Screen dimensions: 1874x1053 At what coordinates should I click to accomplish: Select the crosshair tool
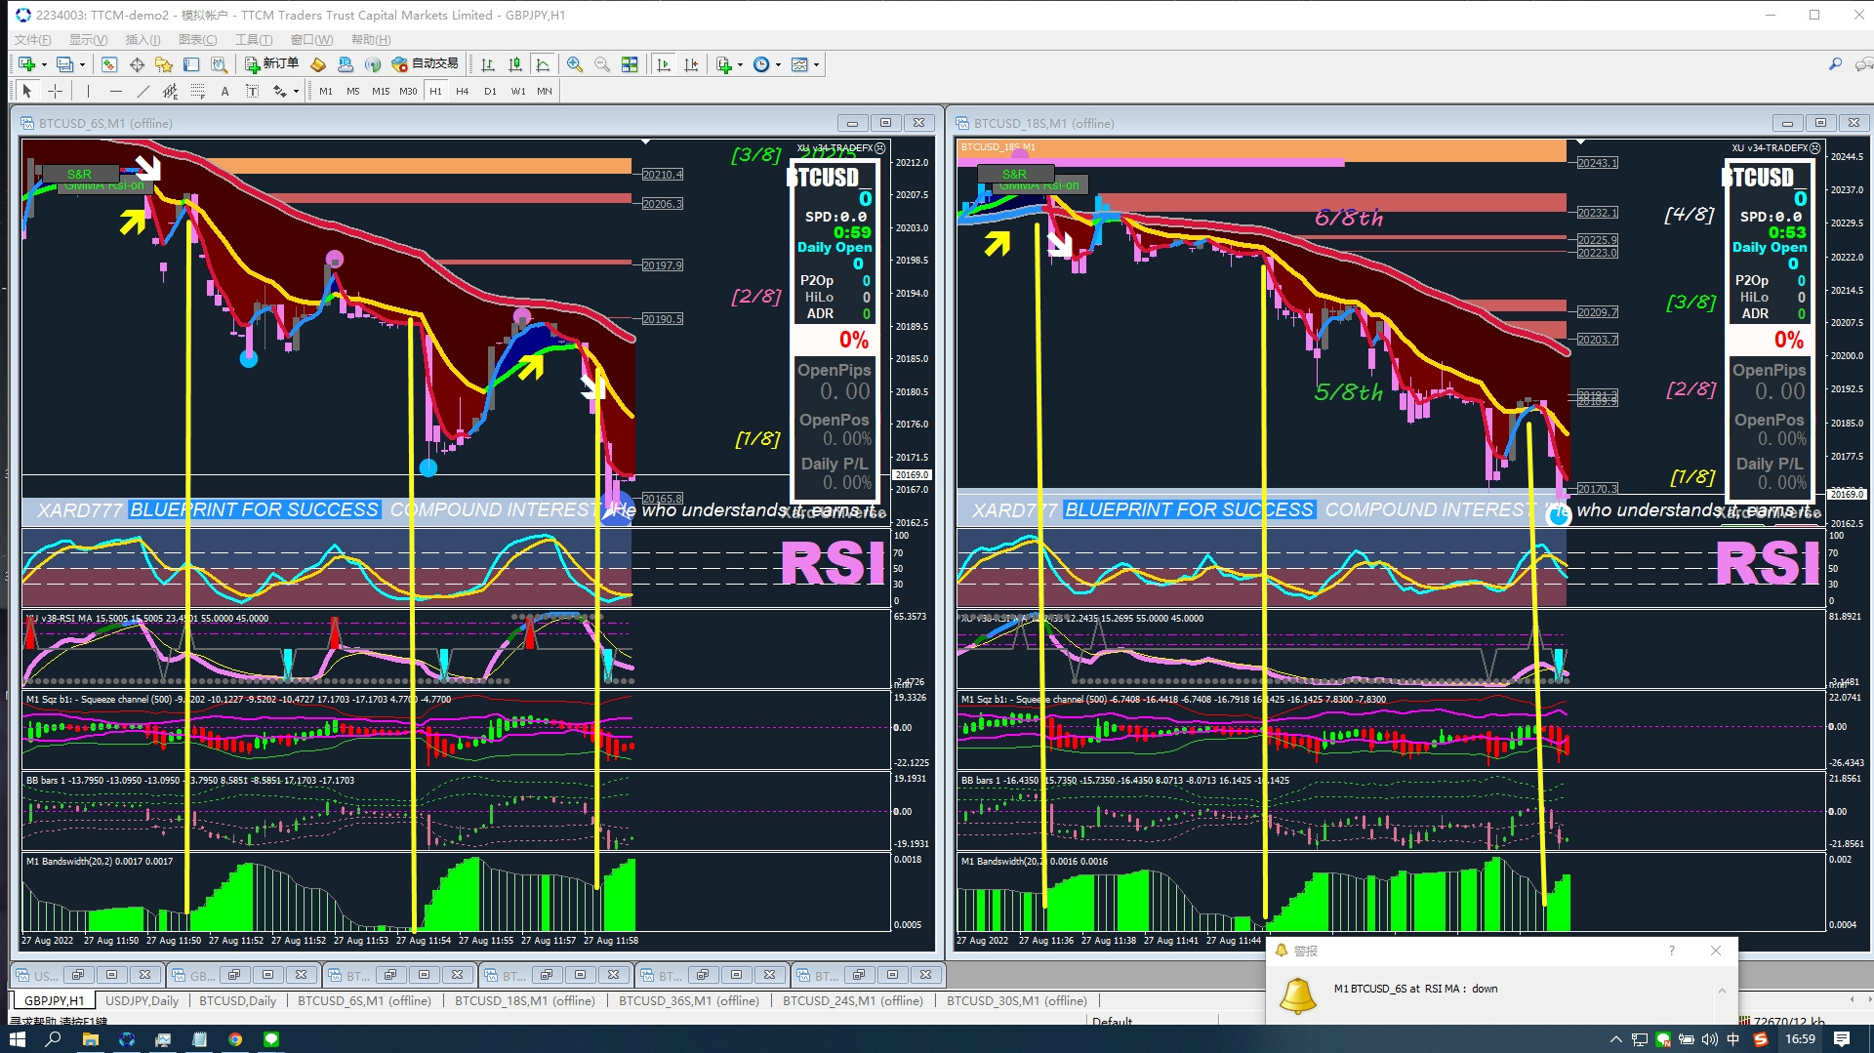point(56,91)
